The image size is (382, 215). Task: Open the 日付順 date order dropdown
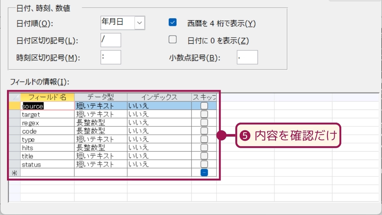point(140,23)
